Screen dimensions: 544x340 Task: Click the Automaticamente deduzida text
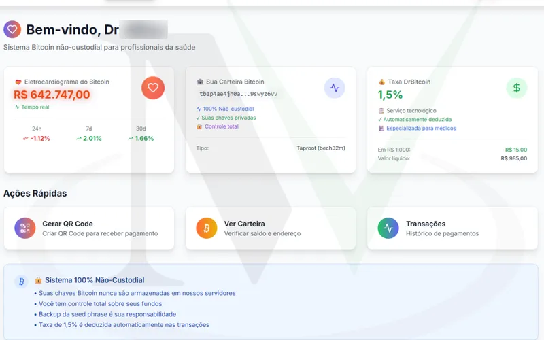[418, 120]
